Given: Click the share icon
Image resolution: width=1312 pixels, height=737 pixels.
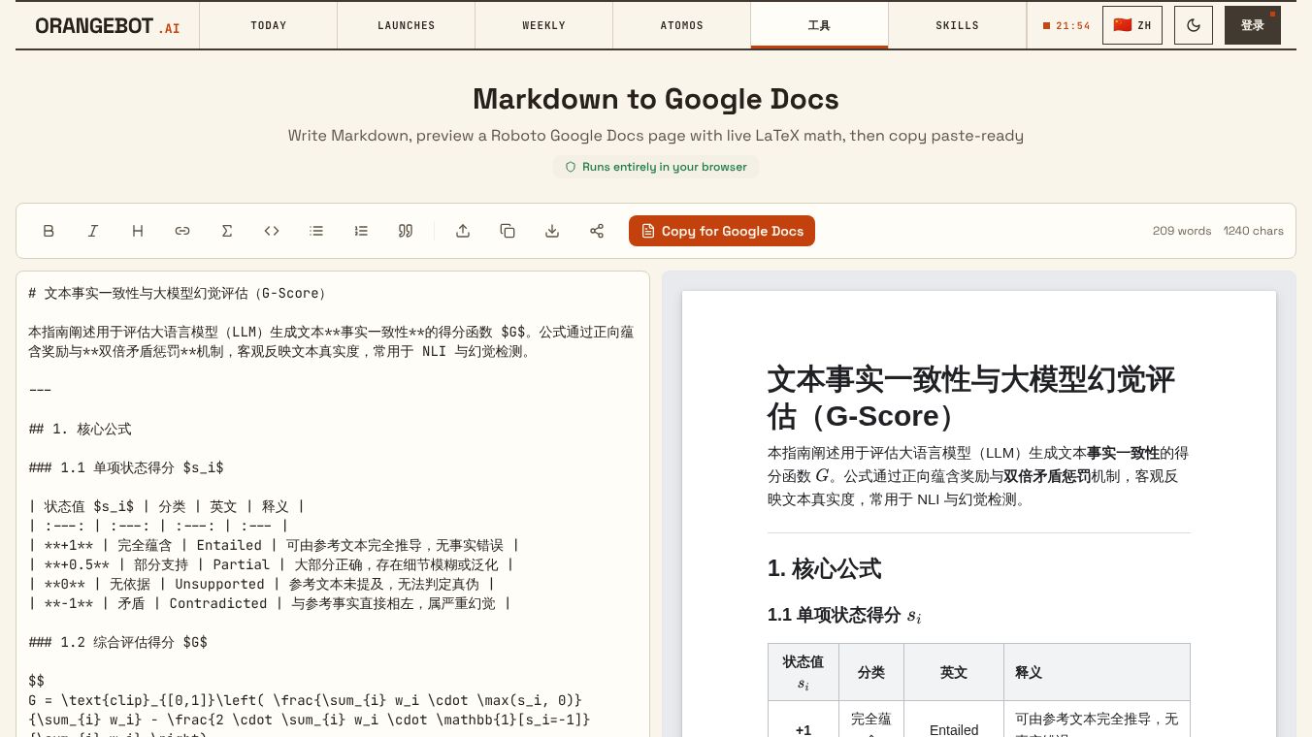Looking at the screenshot, I should click(597, 231).
